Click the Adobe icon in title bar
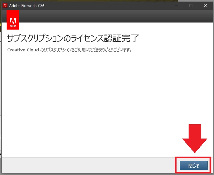The width and height of the screenshot is (214, 175). pos(5,6)
